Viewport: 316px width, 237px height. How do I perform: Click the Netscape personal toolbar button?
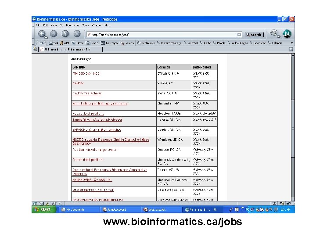(109, 43)
